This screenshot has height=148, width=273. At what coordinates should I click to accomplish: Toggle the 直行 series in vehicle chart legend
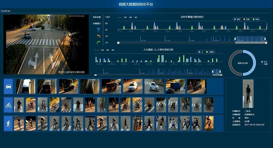[x=237, y=19]
